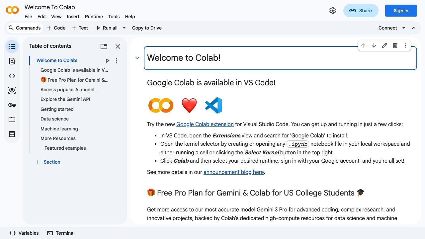Click the Sign in button

[401, 11]
